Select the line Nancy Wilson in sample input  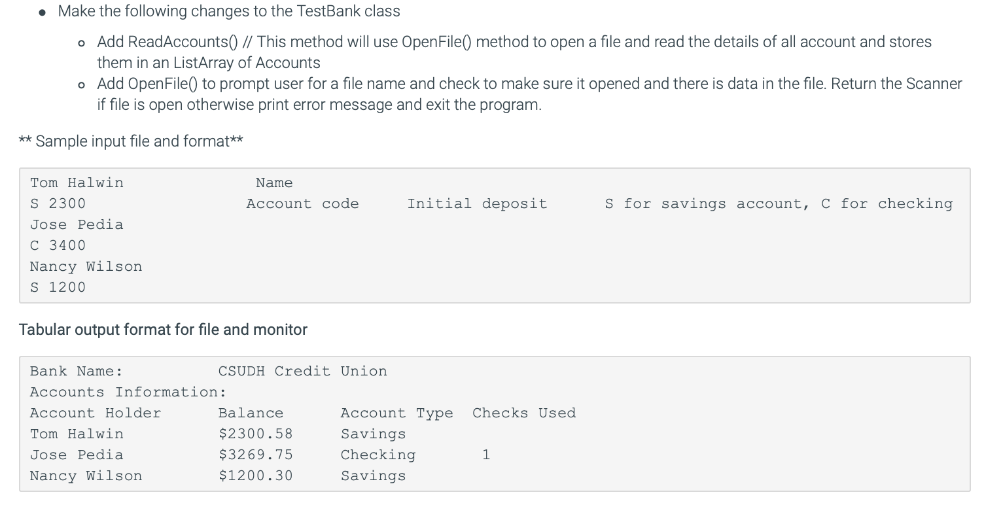(86, 266)
